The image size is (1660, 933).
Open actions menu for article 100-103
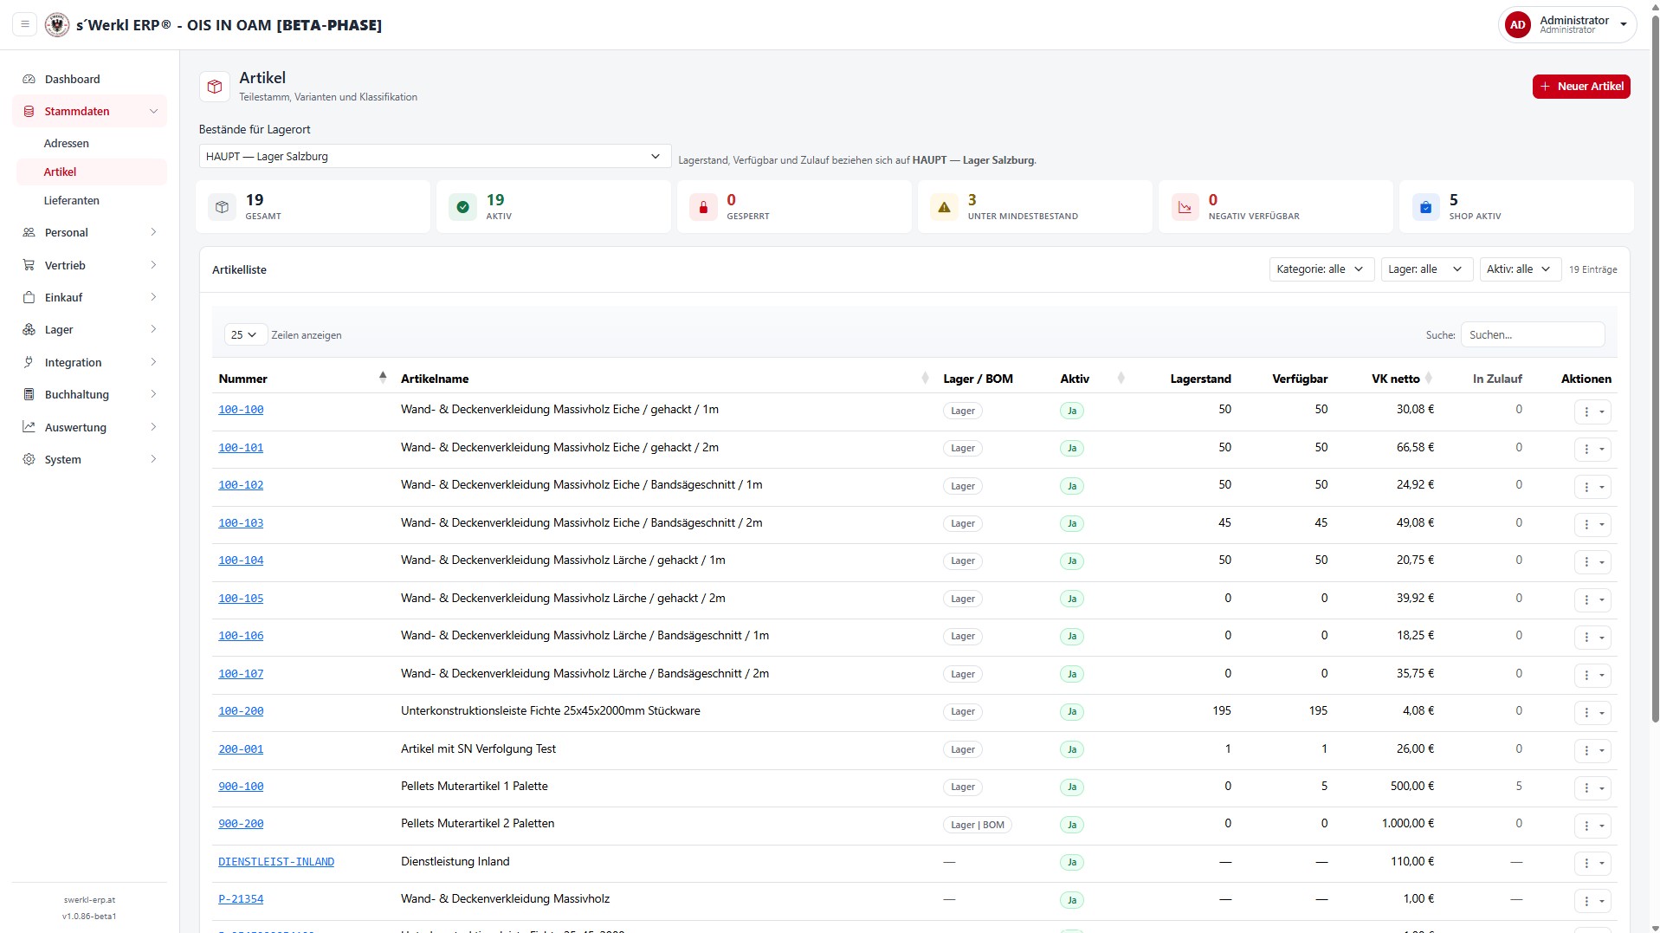coord(1592,524)
